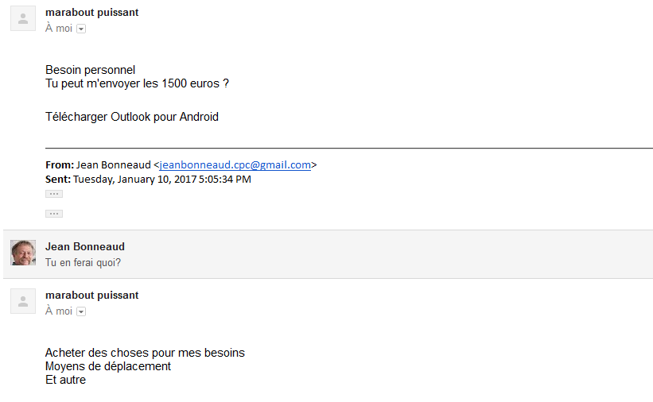The image size is (653, 402).
Task: Click the avatar icon of the first marabout puissant message
Action: [23, 18]
